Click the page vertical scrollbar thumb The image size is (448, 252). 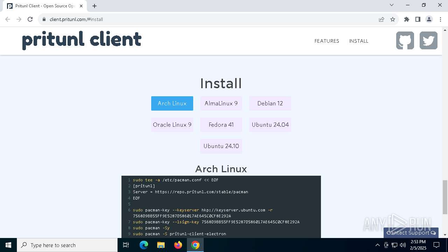point(445,197)
